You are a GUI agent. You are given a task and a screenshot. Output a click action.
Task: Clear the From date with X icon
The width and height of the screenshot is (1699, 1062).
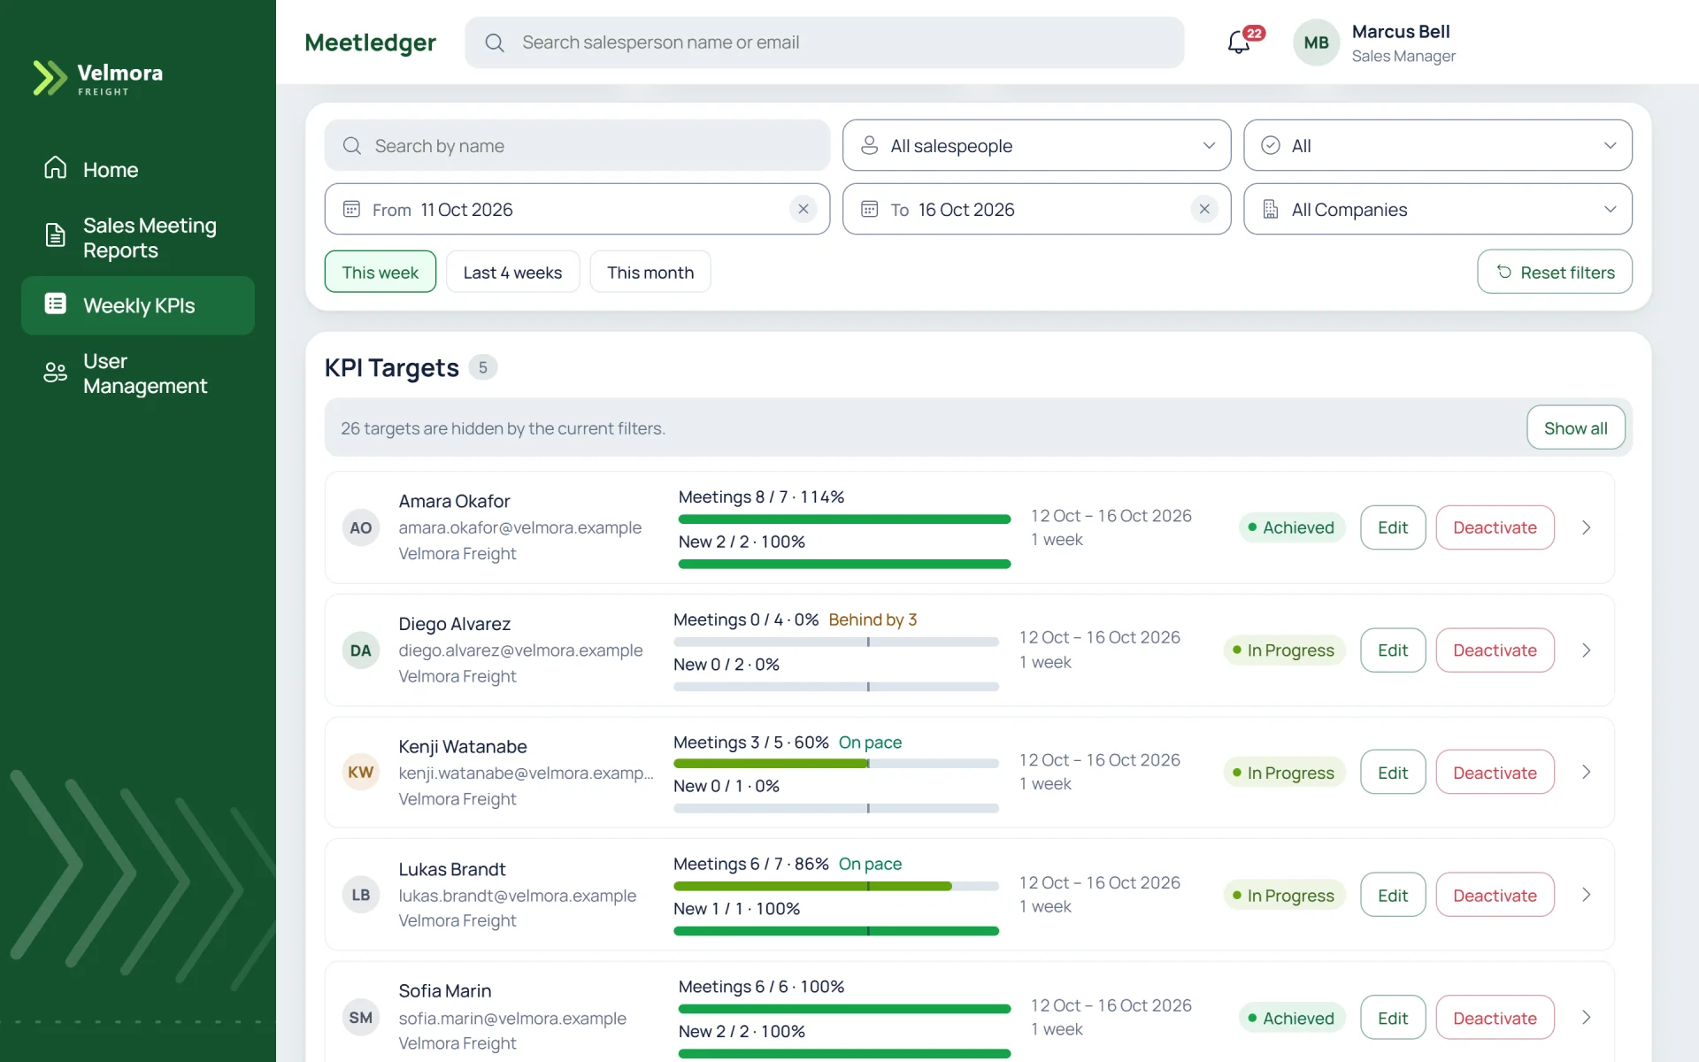tap(803, 209)
